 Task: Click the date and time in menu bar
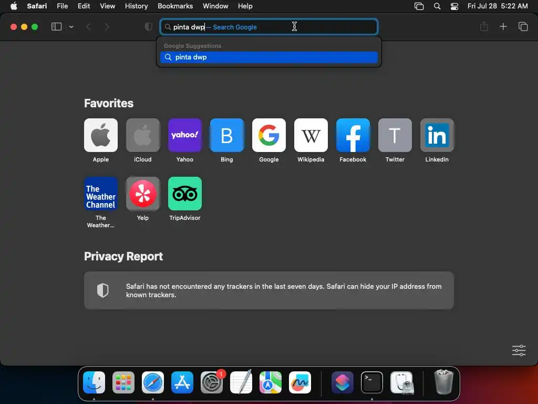(498, 6)
